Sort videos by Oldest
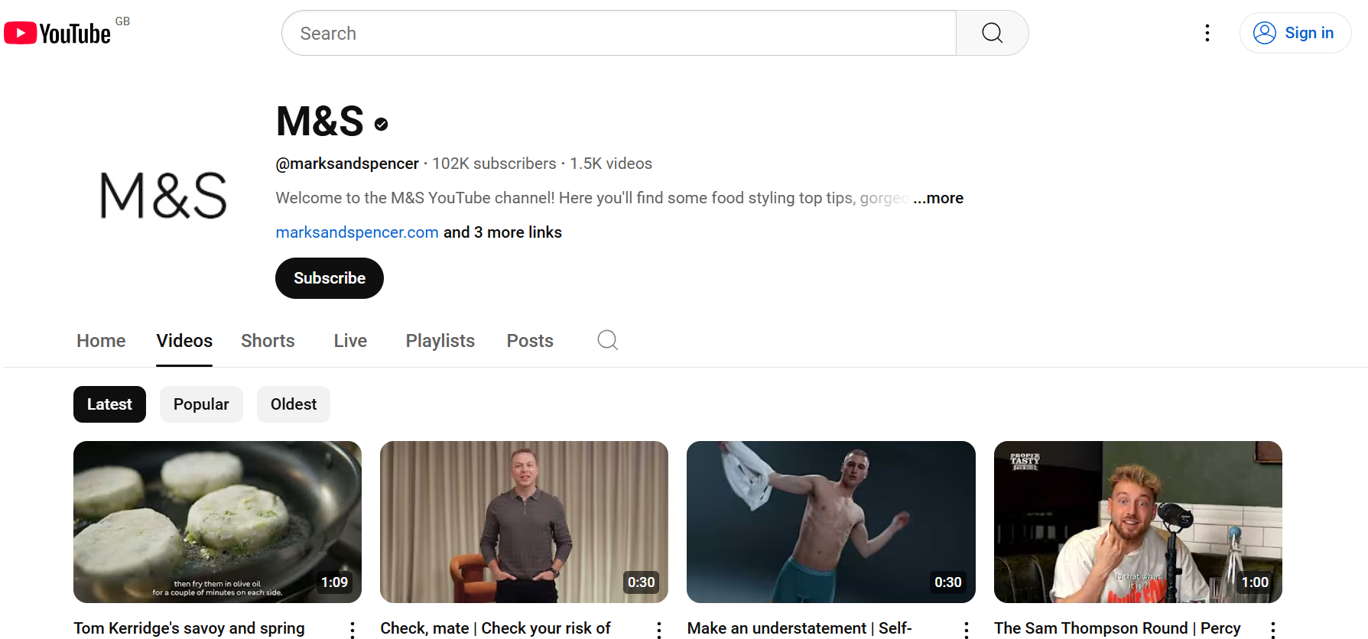The width and height of the screenshot is (1368, 639). (293, 404)
